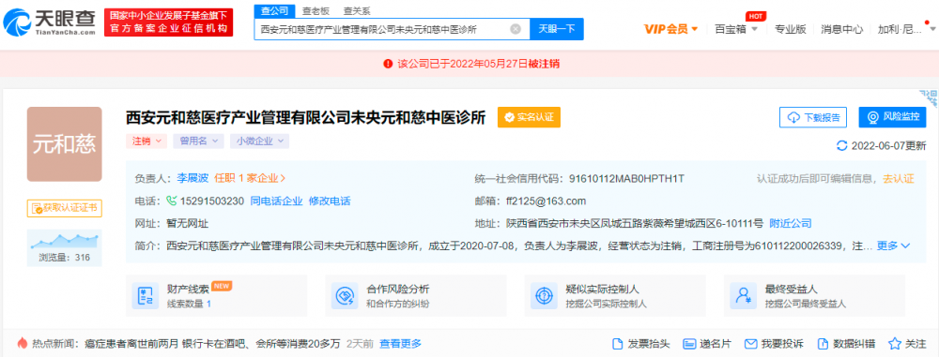Click the 下载报告 button
Viewport: 939px width, 357px height.
812,117
